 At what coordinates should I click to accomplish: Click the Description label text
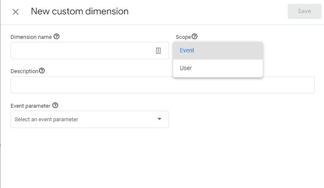point(25,71)
